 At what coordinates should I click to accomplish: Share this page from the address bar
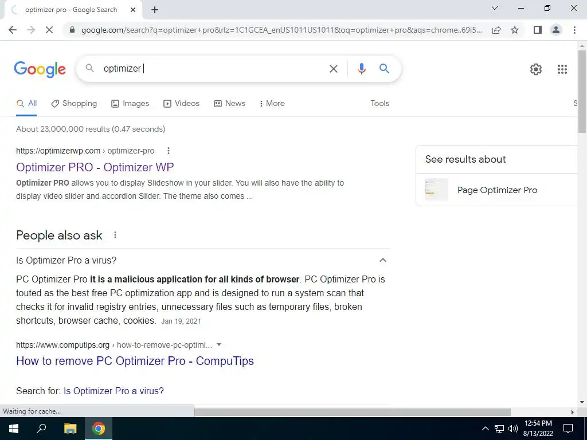click(496, 30)
